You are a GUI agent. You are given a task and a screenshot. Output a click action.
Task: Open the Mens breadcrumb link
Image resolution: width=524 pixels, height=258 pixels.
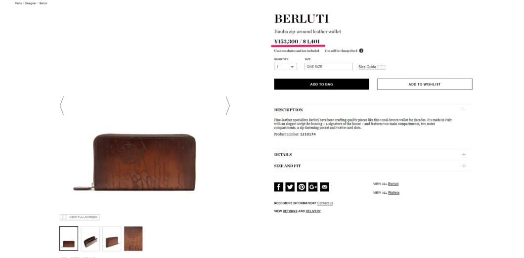click(x=18, y=3)
